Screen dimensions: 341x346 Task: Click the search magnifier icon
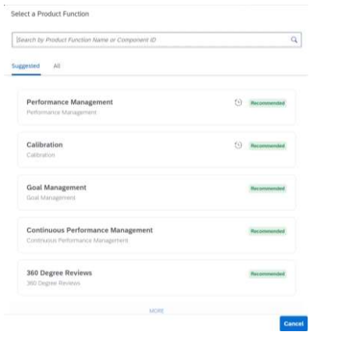(x=294, y=40)
